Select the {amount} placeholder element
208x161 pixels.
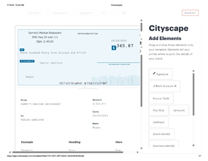[179, 110]
